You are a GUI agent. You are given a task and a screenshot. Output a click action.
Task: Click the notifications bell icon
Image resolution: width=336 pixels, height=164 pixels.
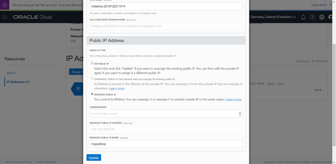(303, 17)
